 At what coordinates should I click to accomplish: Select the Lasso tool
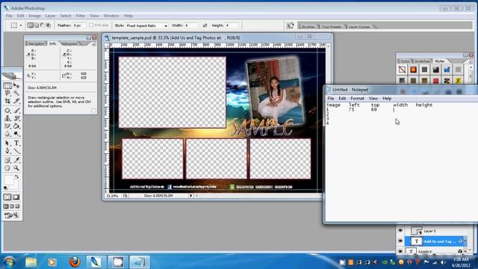point(7,93)
